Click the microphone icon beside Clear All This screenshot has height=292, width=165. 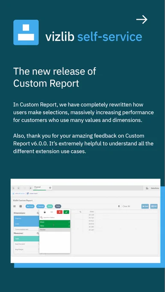point(119,207)
